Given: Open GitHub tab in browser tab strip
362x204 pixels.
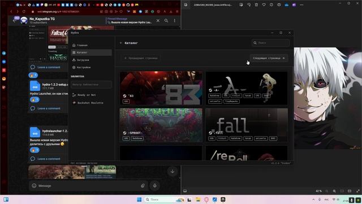Looking at the screenshot, I should (x=128, y=5).
